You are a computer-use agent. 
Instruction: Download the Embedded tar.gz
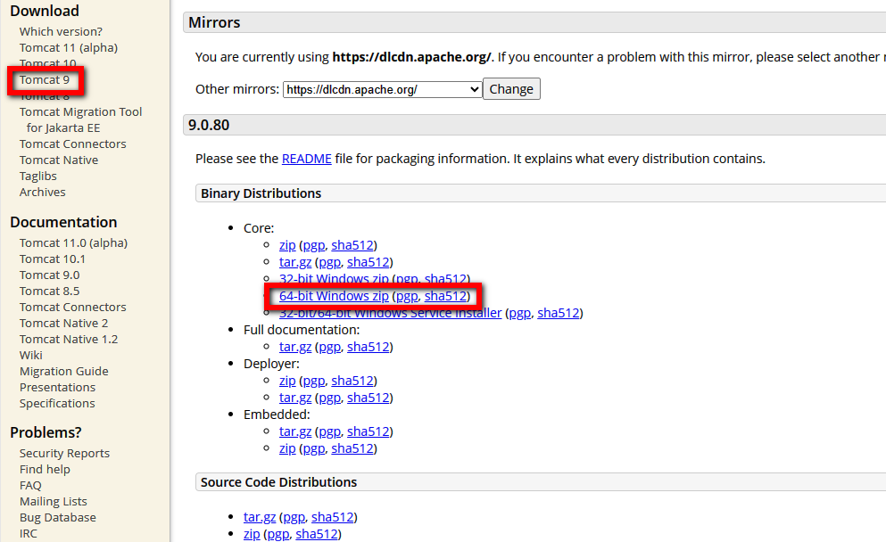[x=295, y=431]
